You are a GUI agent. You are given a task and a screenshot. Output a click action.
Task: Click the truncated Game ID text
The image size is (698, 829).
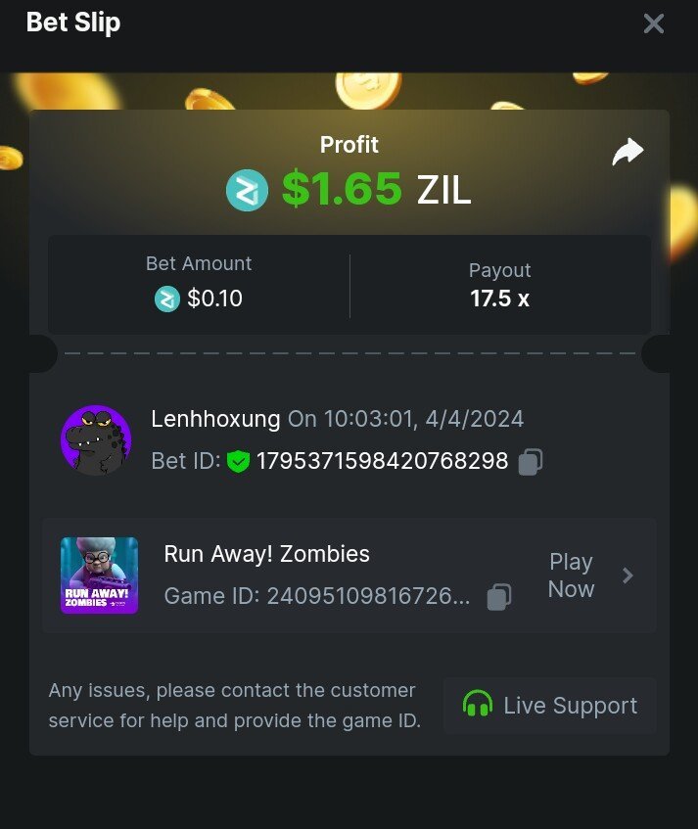click(317, 596)
